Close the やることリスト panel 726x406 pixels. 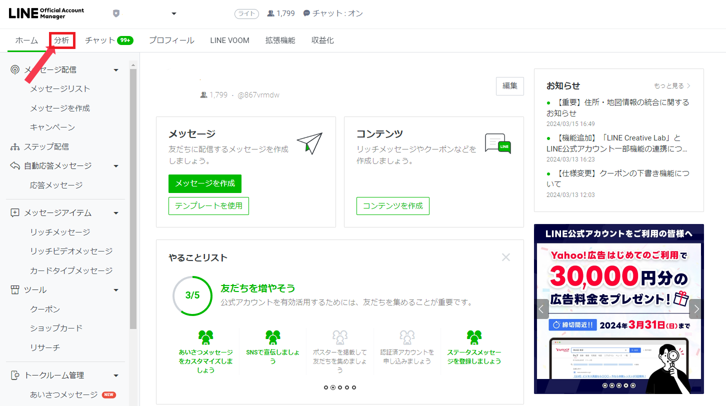(506, 257)
